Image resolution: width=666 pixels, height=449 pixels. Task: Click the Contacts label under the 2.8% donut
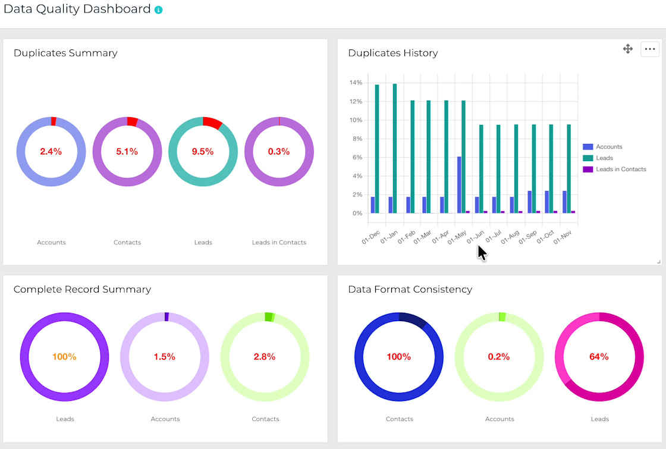[265, 419]
